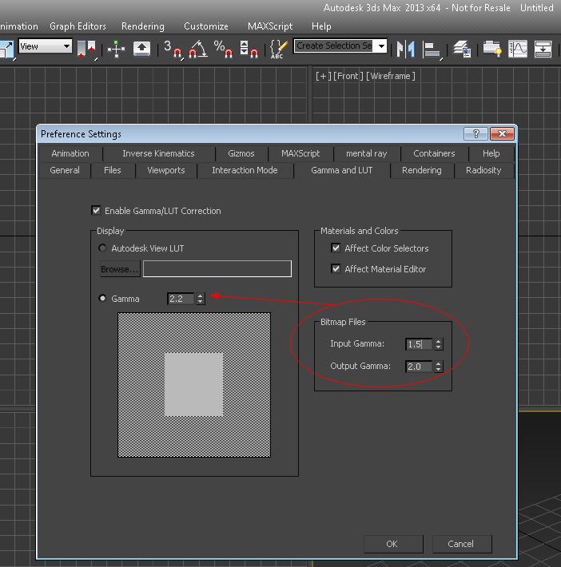561x567 pixels.
Task: Switch to the Gizmos tab
Action: pos(241,153)
